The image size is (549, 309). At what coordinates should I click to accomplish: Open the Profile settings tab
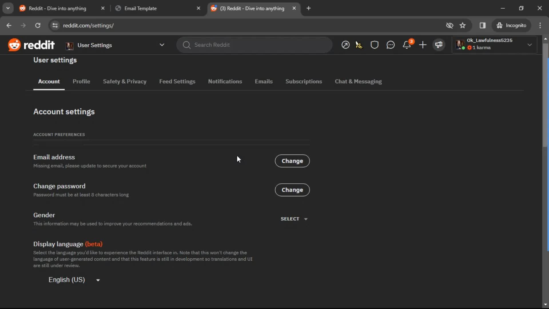(81, 81)
